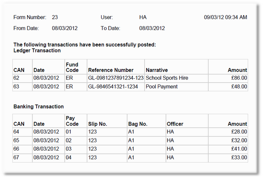
Task: Click the 09/03/12 09:34 AM timestamp
Action: point(225,17)
